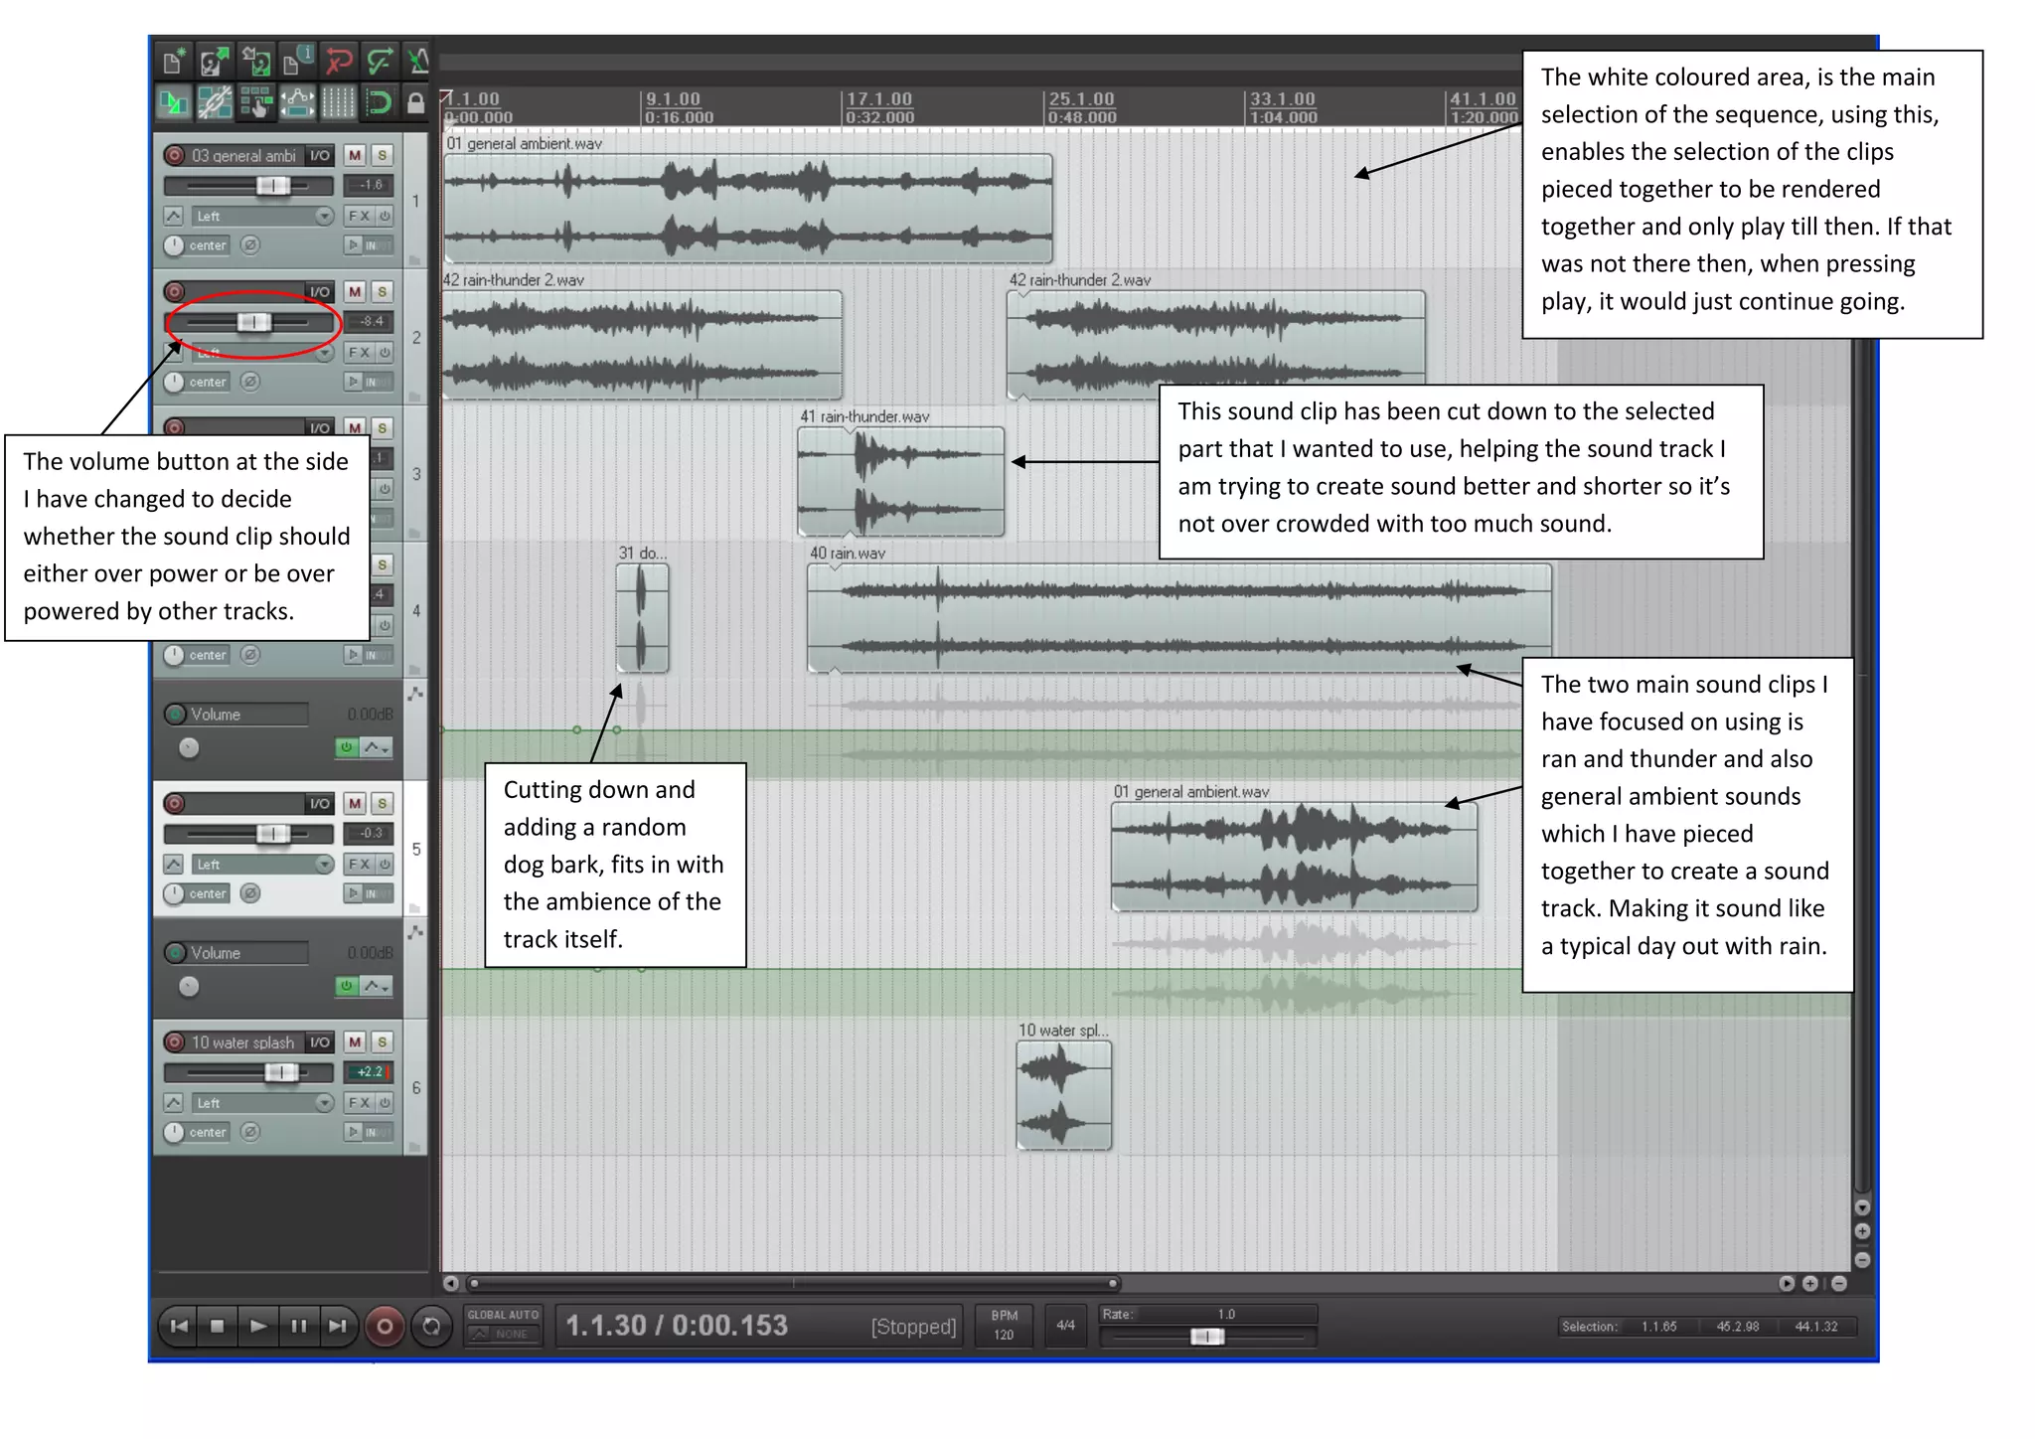The height and width of the screenshot is (1439, 2035).
Task: Open FX button on 10 water splash track
Action: click(359, 1103)
